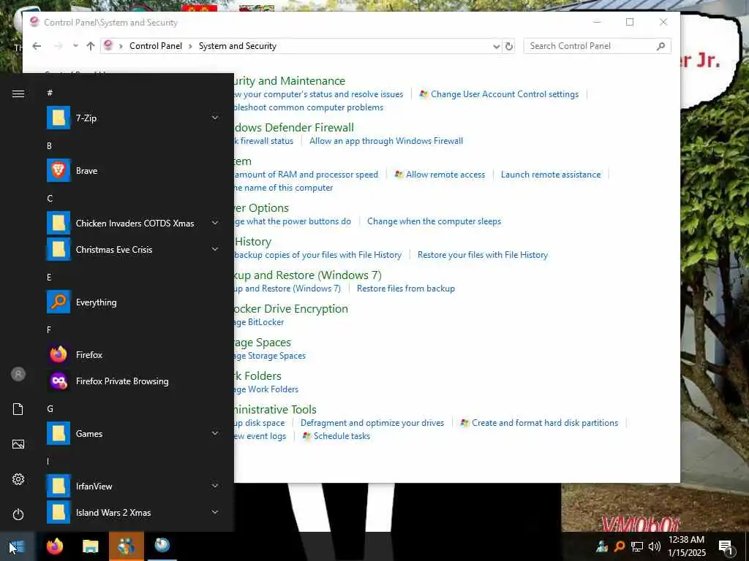Launch Brave from Start menu
The width and height of the screenshot is (749, 561).
click(59, 170)
